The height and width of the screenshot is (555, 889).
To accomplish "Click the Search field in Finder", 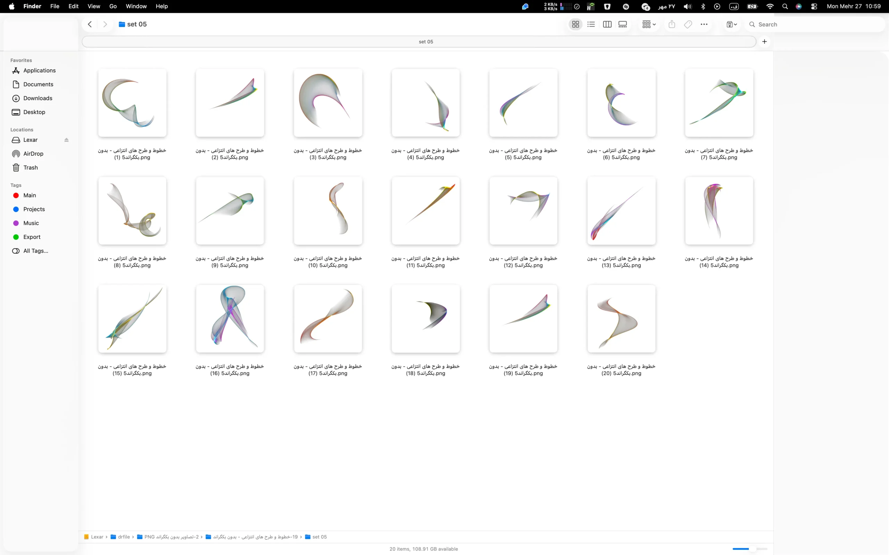I will point(815,24).
